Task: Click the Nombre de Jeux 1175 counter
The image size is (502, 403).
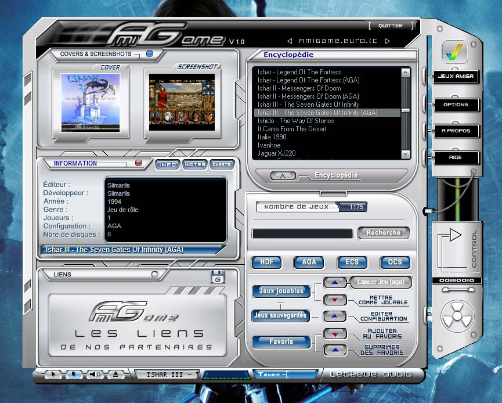Action: 312,207
